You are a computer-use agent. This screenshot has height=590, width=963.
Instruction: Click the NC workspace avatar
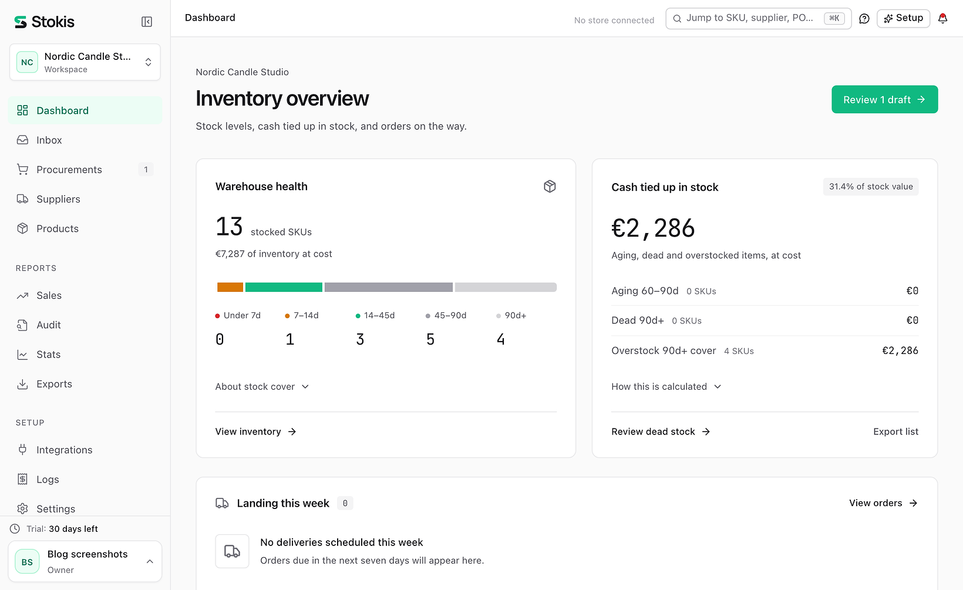pos(27,62)
